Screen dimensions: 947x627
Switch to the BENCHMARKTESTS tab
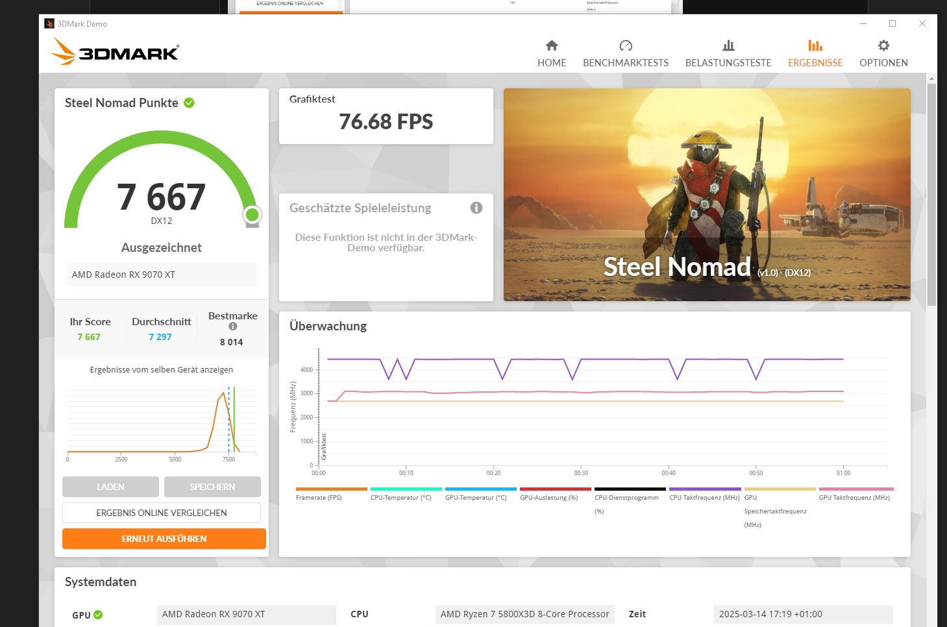click(x=626, y=62)
